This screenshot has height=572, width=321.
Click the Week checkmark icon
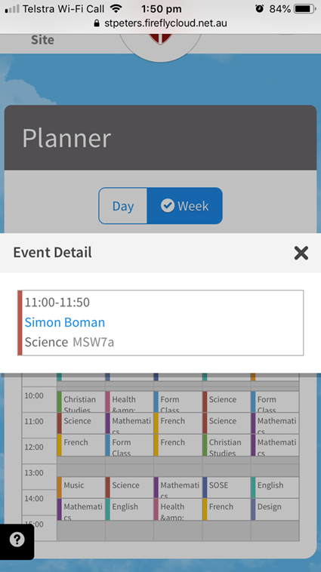point(168,206)
